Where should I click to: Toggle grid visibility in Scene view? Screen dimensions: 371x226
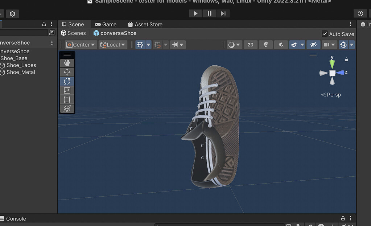140,44
